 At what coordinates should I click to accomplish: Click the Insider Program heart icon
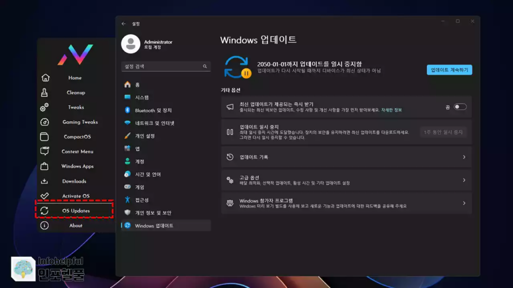click(230, 203)
